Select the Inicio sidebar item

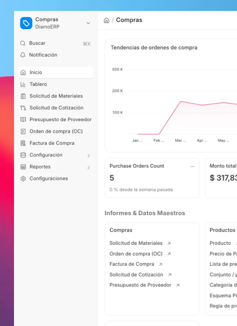click(x=56, y=72)
